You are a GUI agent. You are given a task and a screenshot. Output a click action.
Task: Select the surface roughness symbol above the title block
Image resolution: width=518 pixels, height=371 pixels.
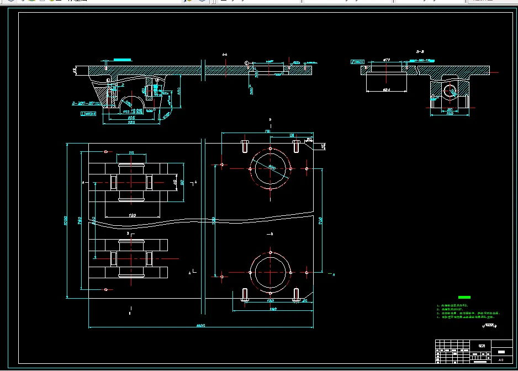click(489, 326)
